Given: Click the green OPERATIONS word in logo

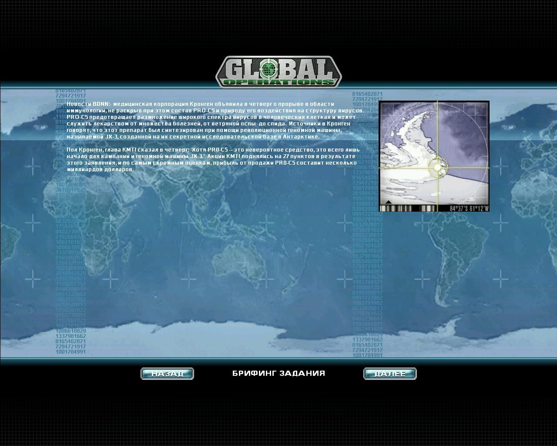Looking at the screenshot, I should coord(278,82).
